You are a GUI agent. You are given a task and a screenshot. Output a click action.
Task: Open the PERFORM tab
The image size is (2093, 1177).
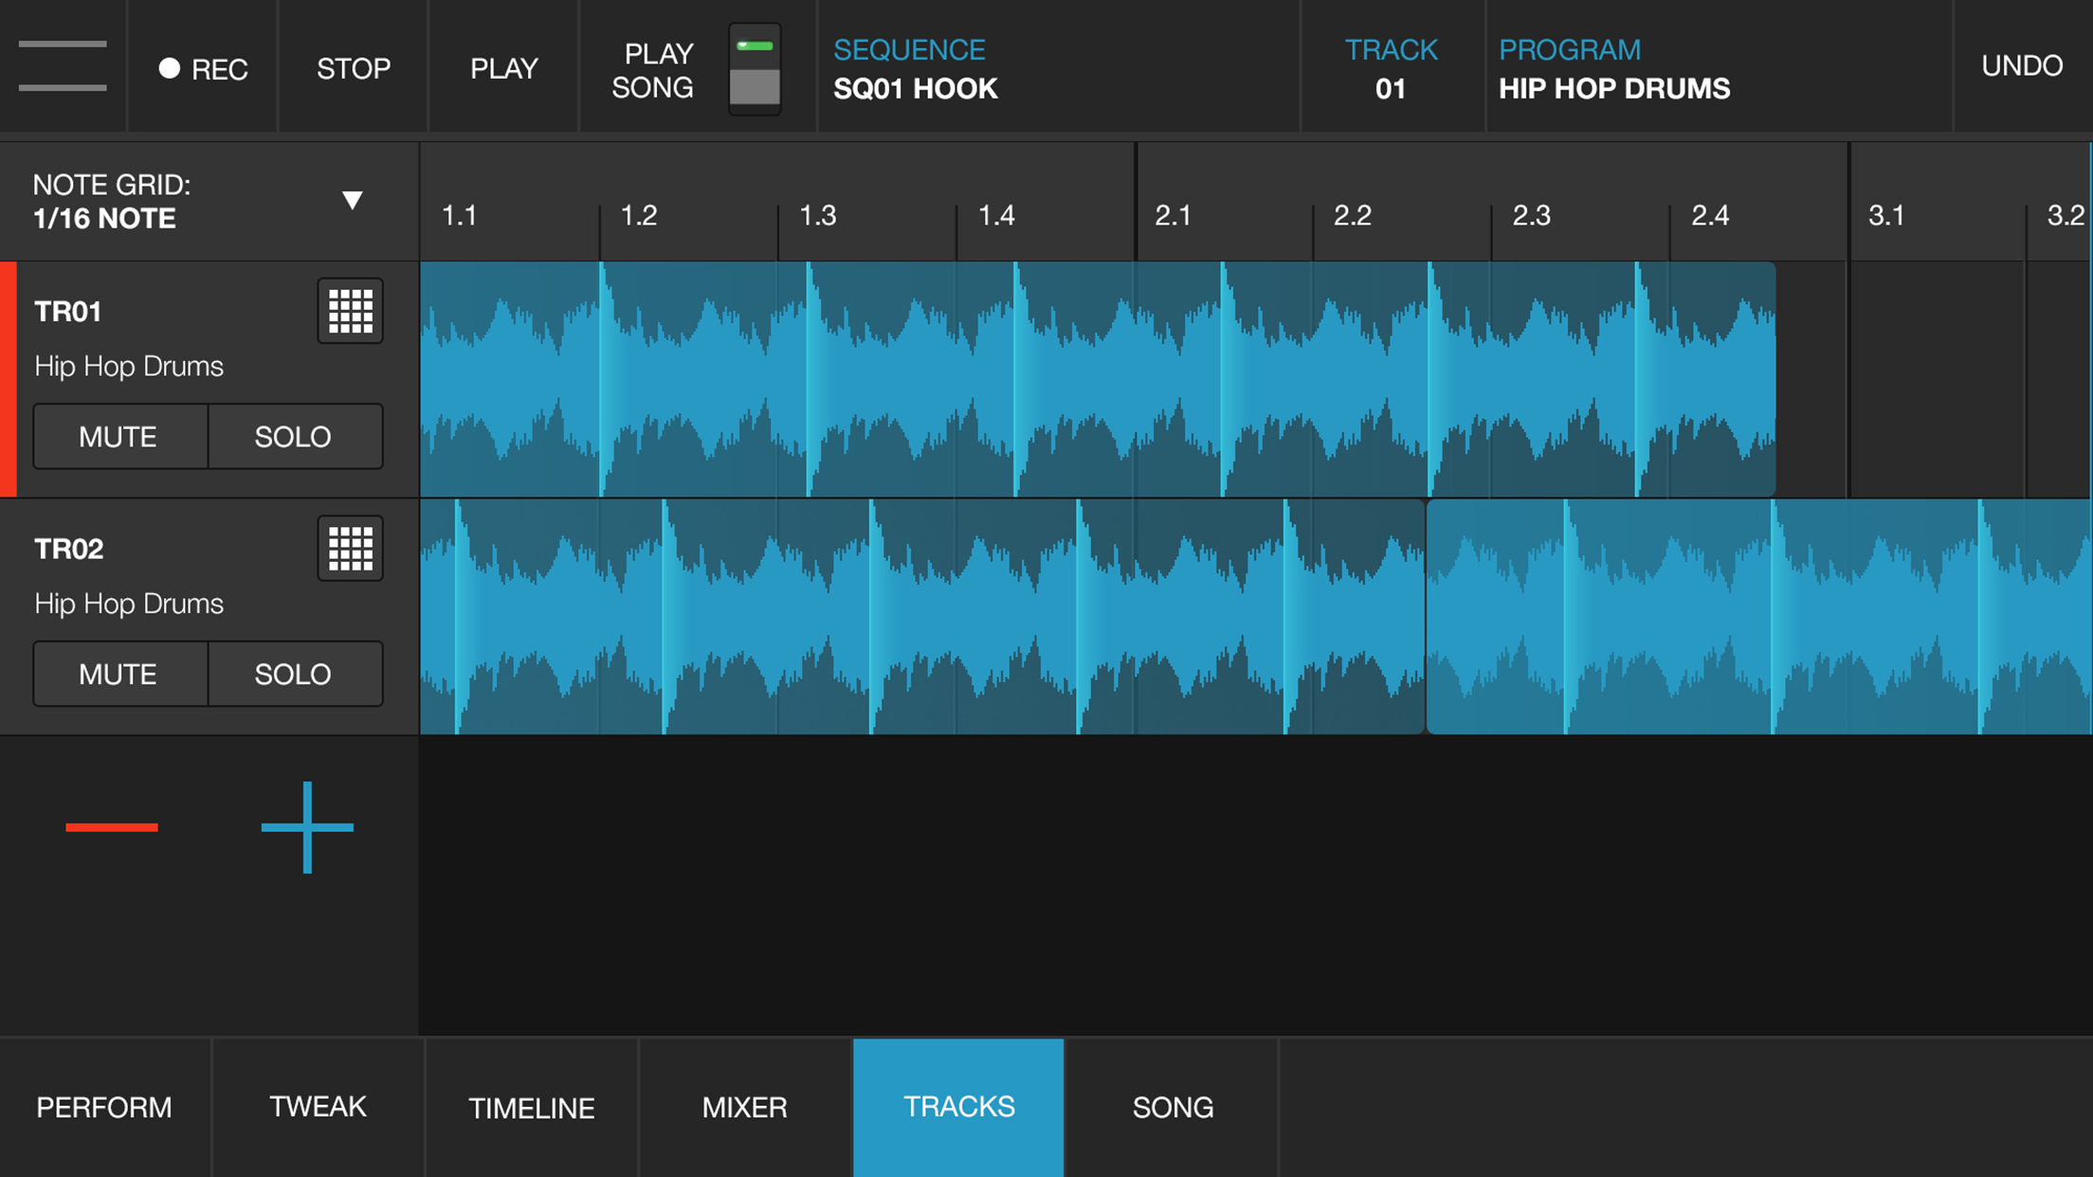tap(104, 1107)
